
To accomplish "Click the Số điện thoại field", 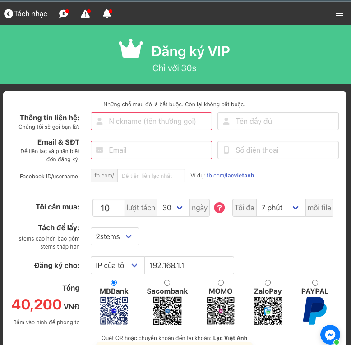I will (278, 150).
